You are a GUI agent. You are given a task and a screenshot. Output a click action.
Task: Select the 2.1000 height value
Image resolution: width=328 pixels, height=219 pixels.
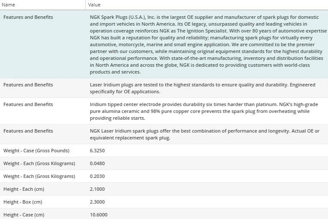click(x=97, y=189)
